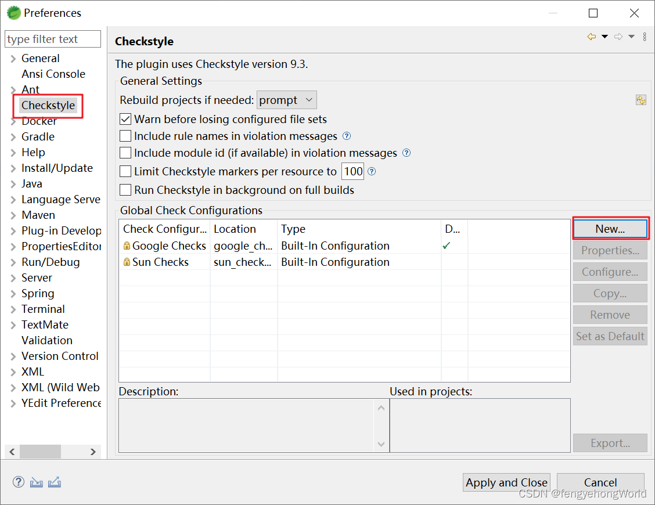Select Validation preference page
The image size is (655, 505).
(47, 340)
